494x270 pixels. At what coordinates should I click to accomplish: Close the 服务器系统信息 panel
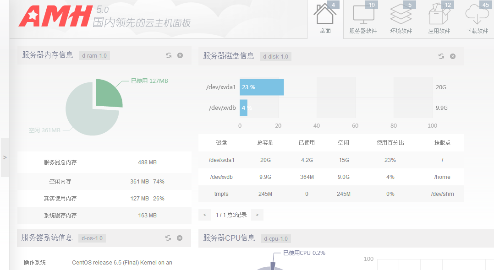coord(180,238)
